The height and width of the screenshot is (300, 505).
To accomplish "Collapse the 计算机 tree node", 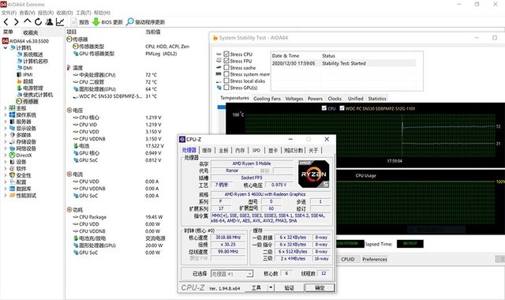I will [x=6, y=47].
